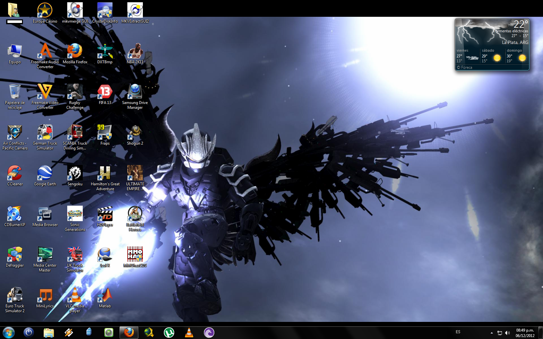543x339 pixels.
Task: Select the NBA 2K11 game icon
Action: [x=135, y=54]
